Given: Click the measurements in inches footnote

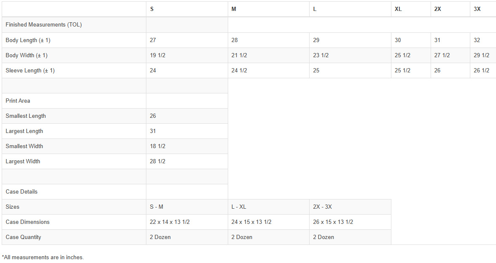Looking at the screenshot, I should (43, 258).
